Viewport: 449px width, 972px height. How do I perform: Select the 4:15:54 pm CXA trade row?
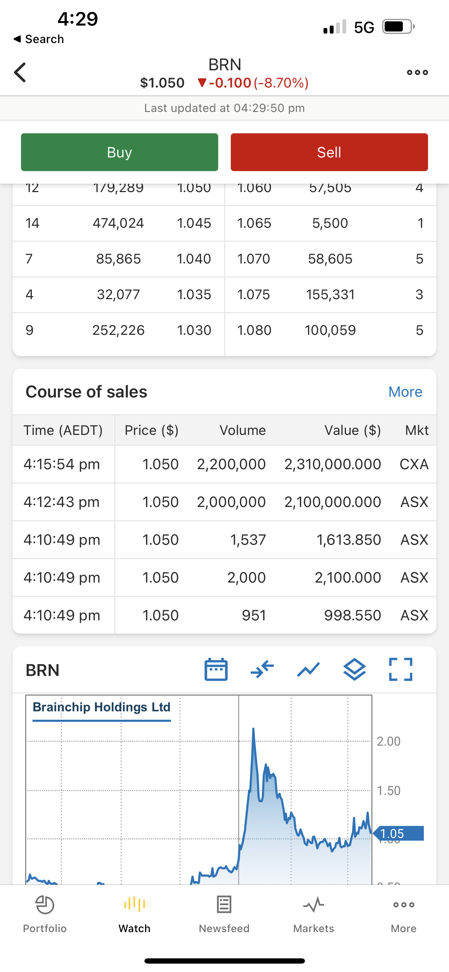tap(224, 464)
